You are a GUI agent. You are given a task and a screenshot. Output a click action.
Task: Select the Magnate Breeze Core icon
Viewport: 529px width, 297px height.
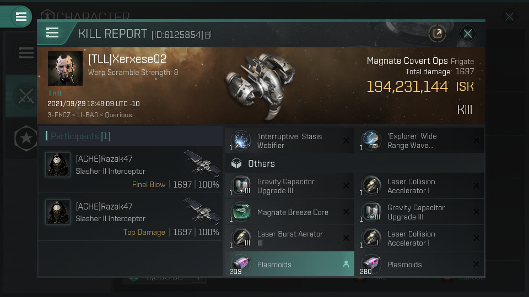coord(241,212)
